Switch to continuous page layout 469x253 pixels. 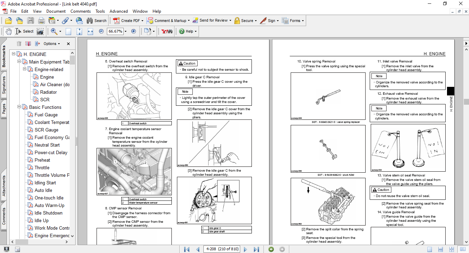pyautogui.click(x=441, y=249)
